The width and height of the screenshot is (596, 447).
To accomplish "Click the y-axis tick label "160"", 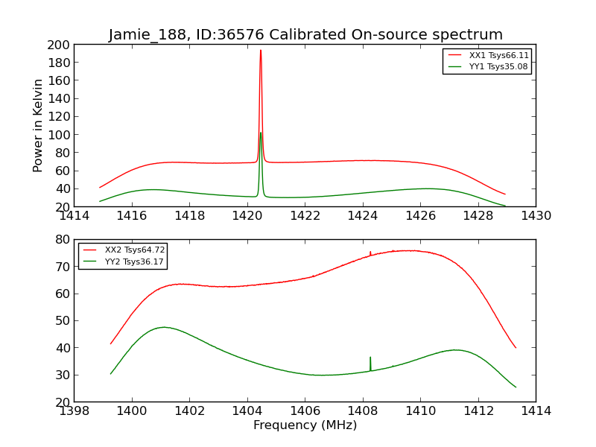I will [59, 80].
